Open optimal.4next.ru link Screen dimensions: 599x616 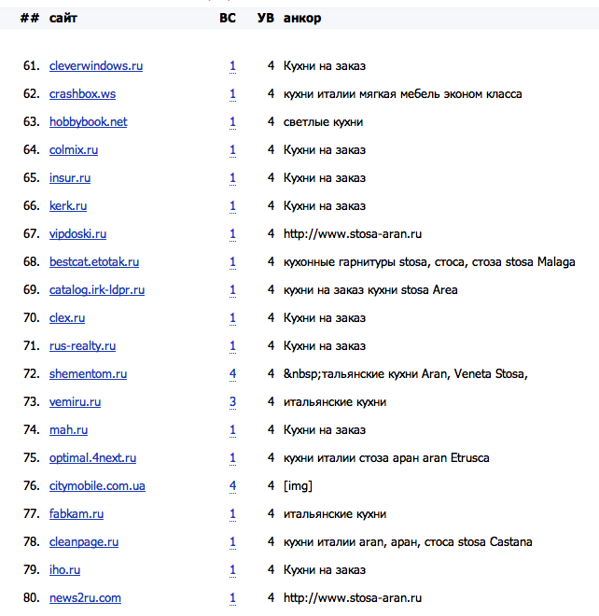point(92,458)
